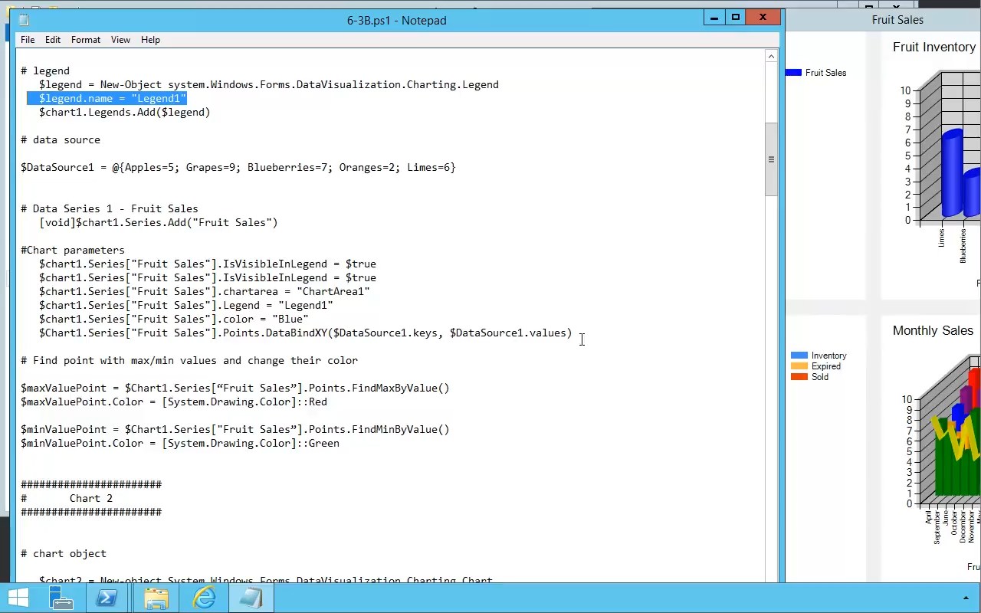The width and height of the screenshot is (981, 613).
Task: Open the Windows Start button
Action: (18, 598)
